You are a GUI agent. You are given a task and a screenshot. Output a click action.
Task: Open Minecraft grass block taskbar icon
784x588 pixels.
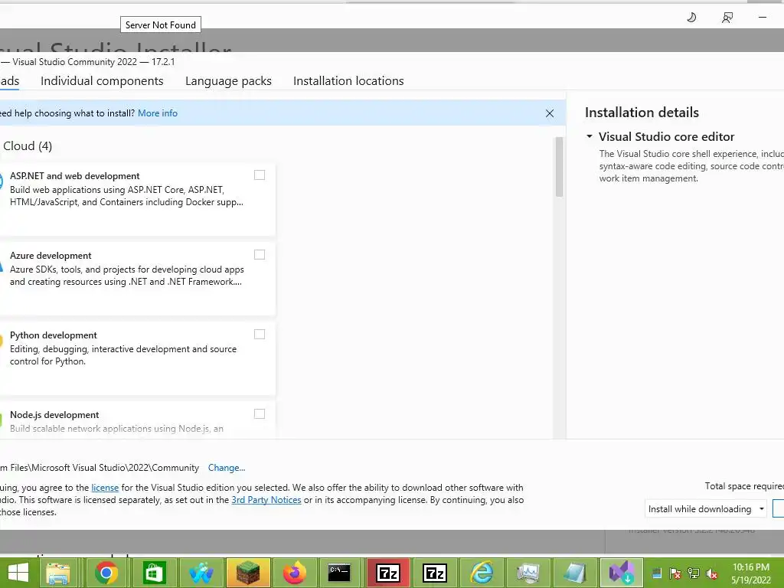248,573
